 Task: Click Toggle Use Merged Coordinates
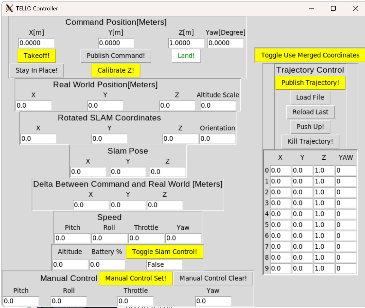310,55
